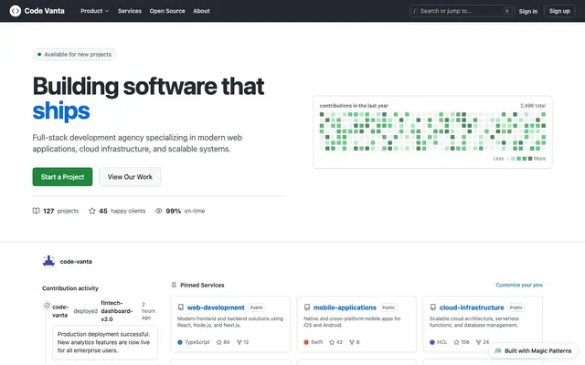Viewport: 585px width, 365px height.
Task: Click the eye icon beside 99% on-time
Action: [158, 211]
